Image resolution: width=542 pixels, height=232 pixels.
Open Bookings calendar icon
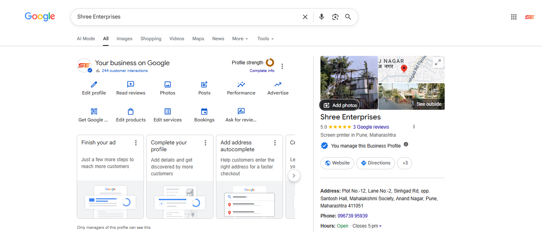point(204,111)
